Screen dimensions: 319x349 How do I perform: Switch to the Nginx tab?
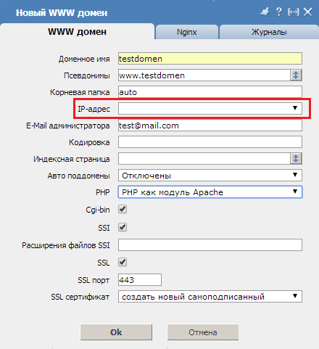click(187, 32)
